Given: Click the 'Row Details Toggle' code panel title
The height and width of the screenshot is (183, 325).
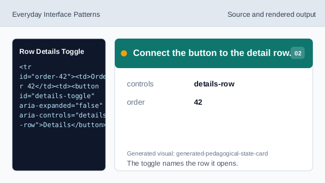Looking at the screenshot, I should 52,51.
